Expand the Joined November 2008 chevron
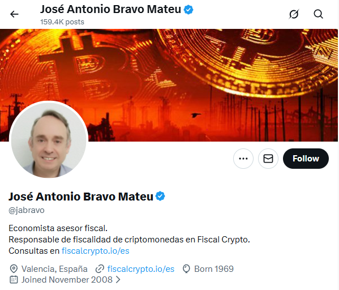 [118, 280]
